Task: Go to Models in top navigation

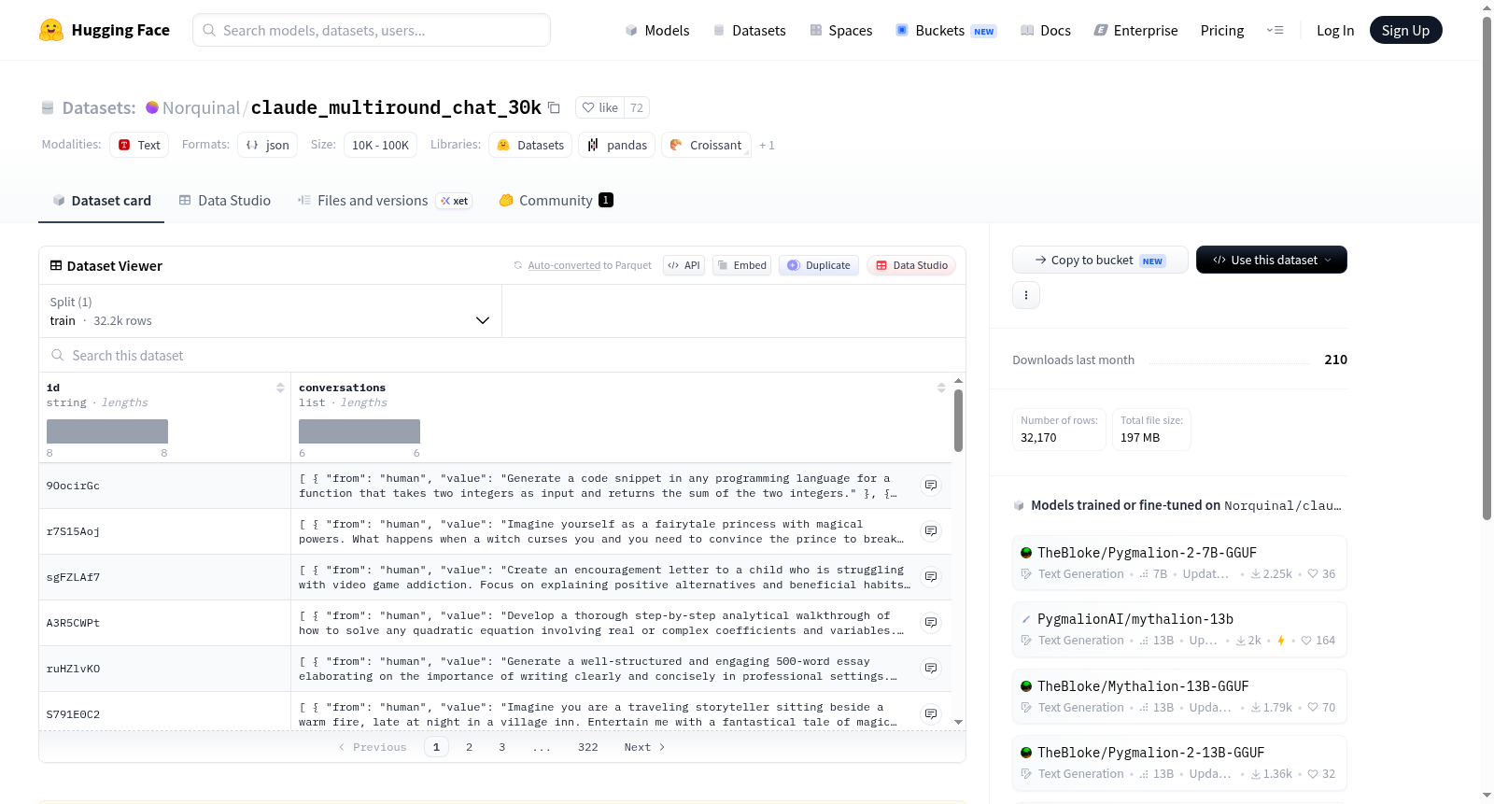Action: coord(657,30)
